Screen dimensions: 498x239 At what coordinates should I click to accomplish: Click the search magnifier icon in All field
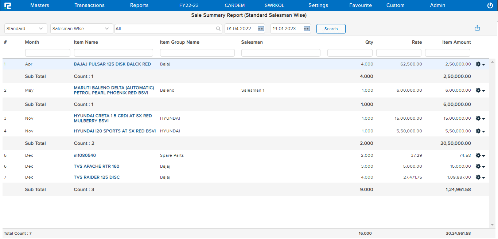[218, 29]
